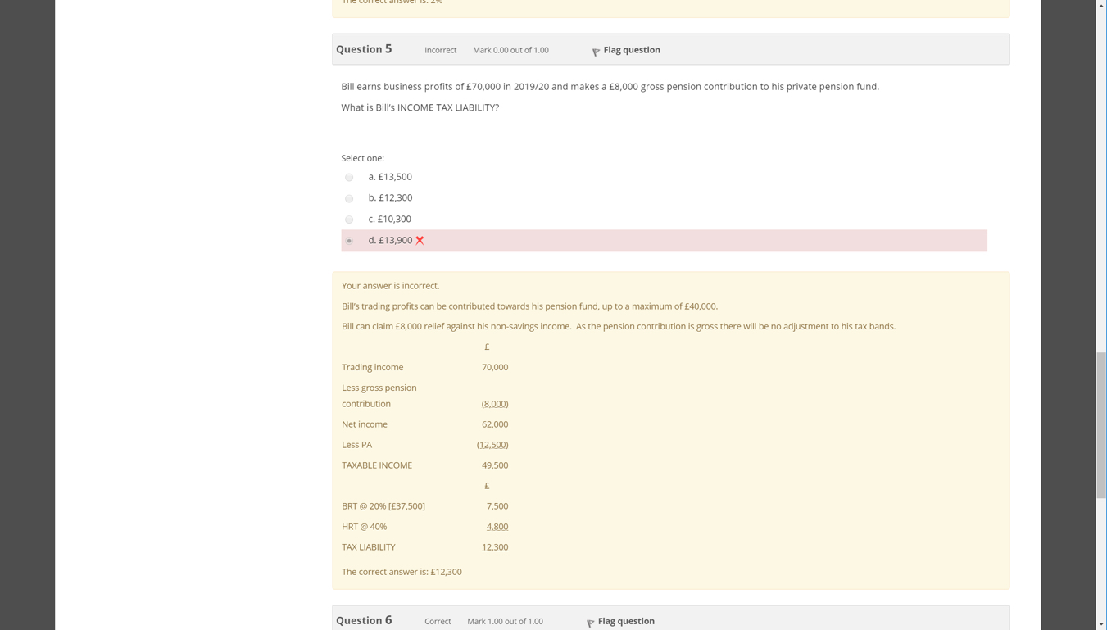Screen dimensions: 1107x630
Task: Click sentence about £40,000 pension maximum
Action: [529, 306]
